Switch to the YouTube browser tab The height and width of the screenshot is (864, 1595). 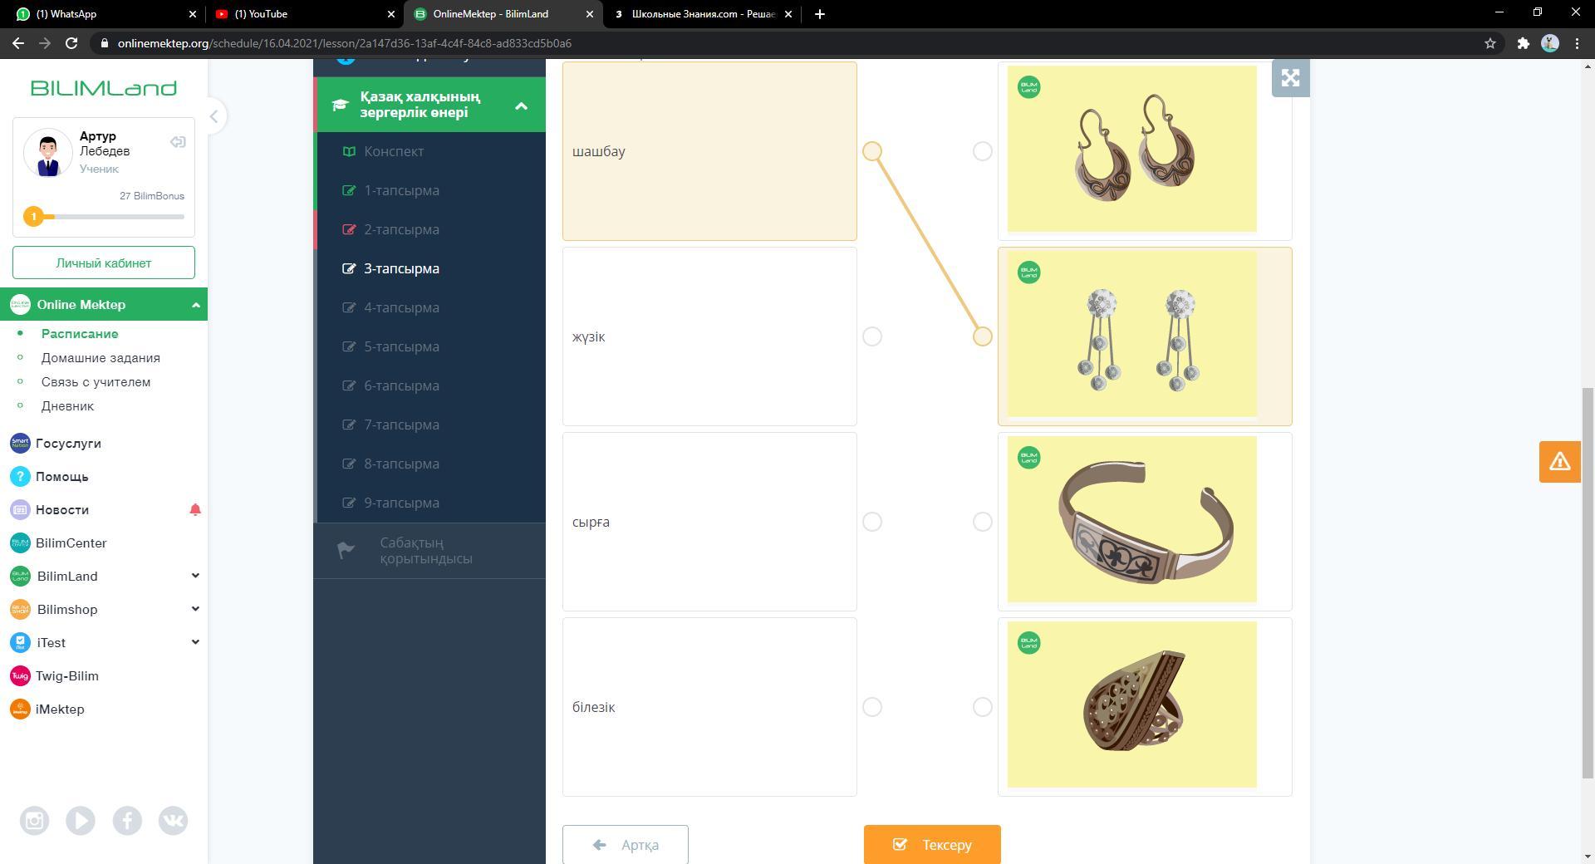tap(299, 14)
